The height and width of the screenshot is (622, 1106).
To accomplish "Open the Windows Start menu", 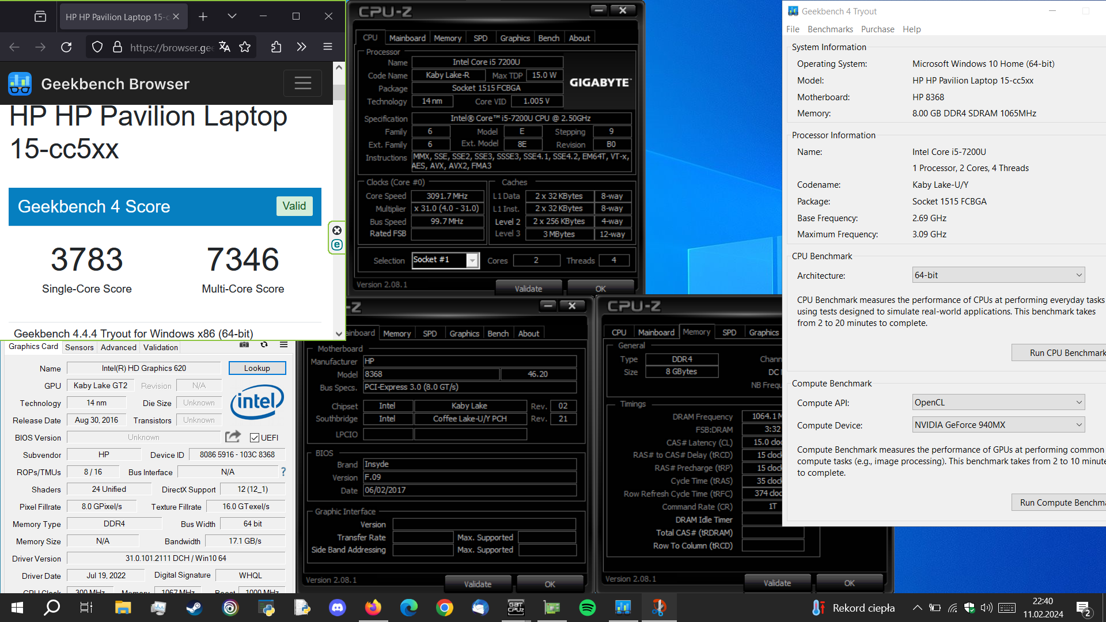I will 17,608.
